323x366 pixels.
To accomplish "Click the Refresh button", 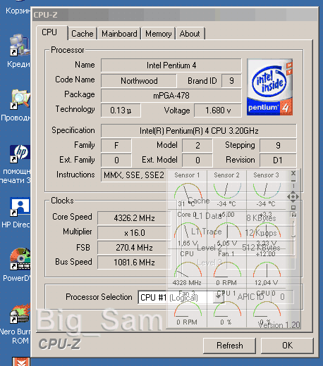I will tap(229, 346).
